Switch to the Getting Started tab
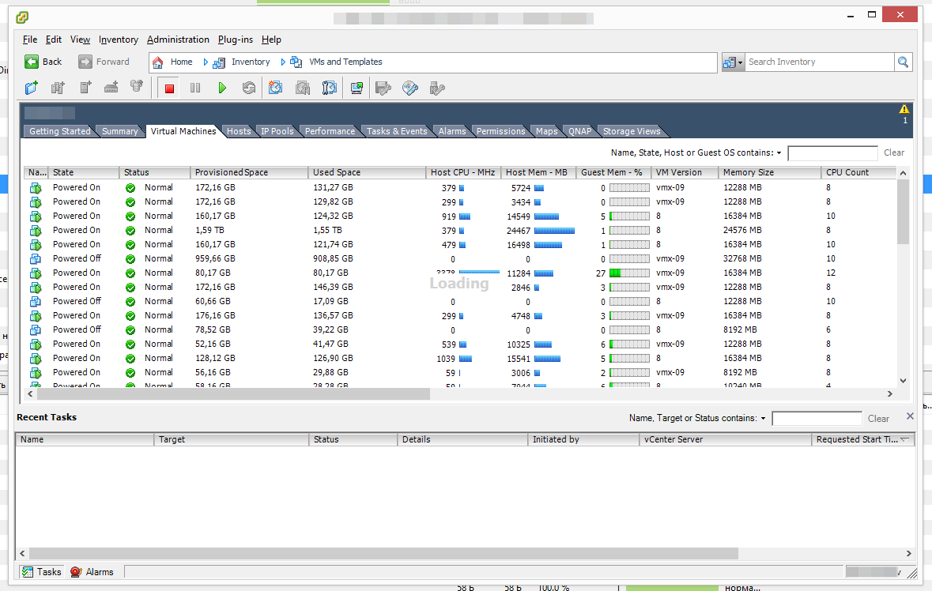The image size is (932, 591). [60, 131]
